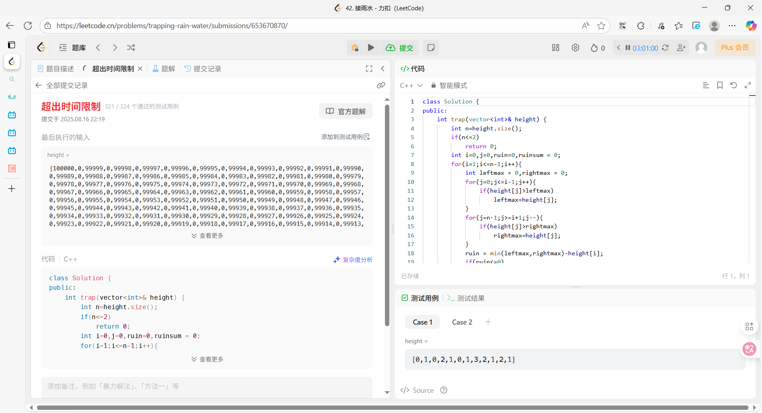
Task: Add new sidebar item plus
Action: pos(12,189)
